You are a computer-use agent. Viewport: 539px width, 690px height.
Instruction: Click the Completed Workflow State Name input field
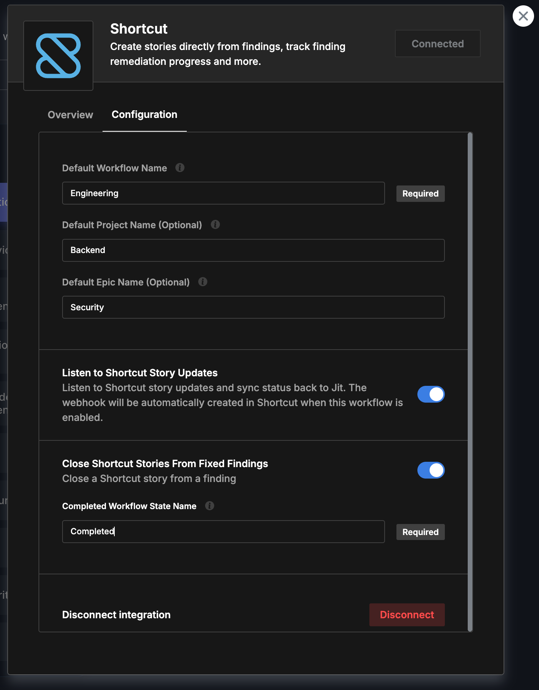pos(223,532)
